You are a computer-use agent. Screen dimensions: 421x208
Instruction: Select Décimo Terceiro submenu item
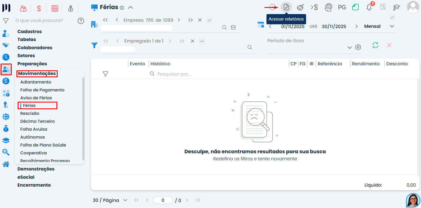tap(37, 121)
